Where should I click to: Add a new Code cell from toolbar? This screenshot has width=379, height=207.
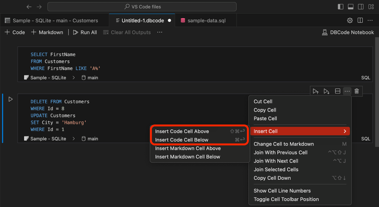15,32
